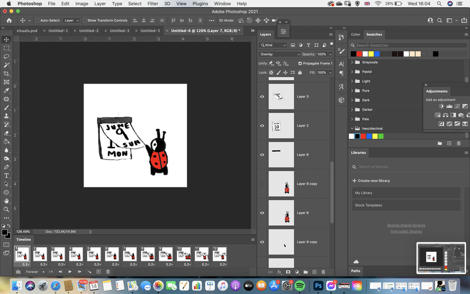Image resolution: width=470 pixels, height=294 pixels.
Task: Choose the Eyedropper tool
Action: click(x=6, y=91)
